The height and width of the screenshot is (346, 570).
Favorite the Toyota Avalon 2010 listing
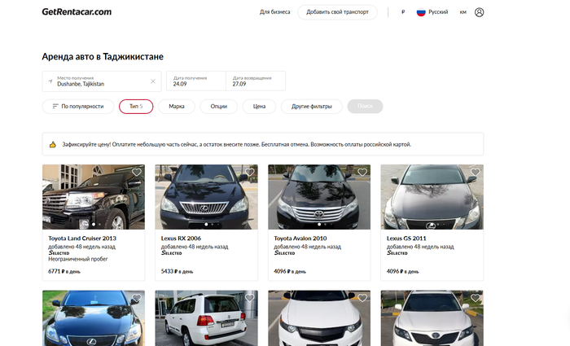[363, 173]
